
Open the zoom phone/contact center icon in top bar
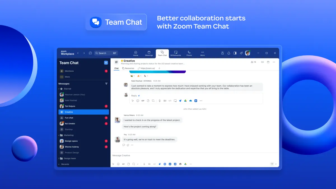coord(223,53)
